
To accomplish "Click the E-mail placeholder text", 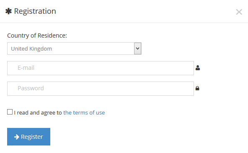I will (26, 68).
